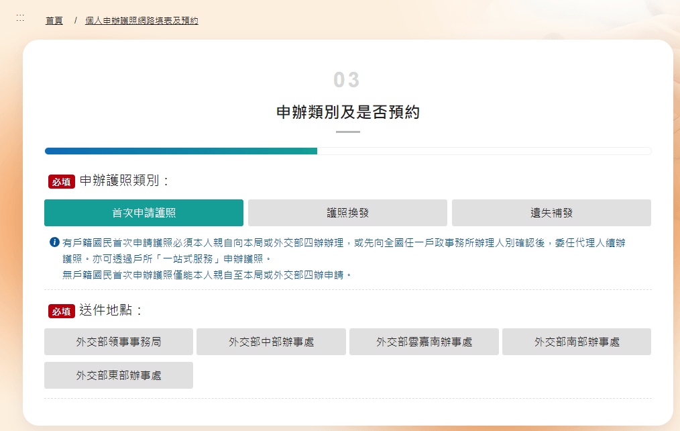Open 個人申辦護照網路填表及預約 breadcrumb link
This screenshot has height=431, width=680.
(141, 20)
